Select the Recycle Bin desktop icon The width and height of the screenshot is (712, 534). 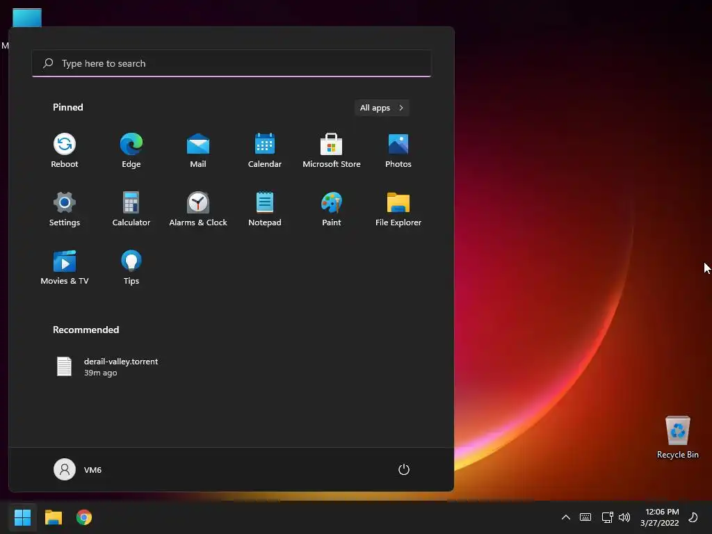point(677,437)
